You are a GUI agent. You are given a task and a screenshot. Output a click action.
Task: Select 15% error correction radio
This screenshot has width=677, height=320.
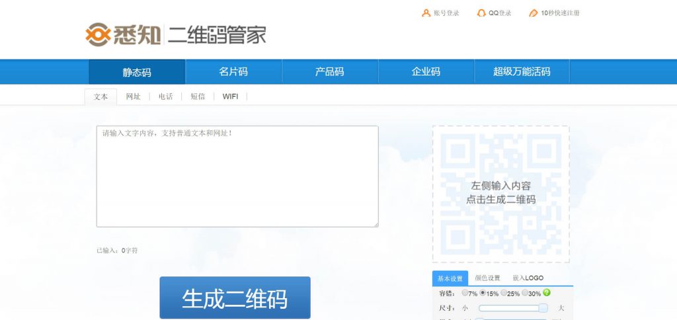(483, 293)
